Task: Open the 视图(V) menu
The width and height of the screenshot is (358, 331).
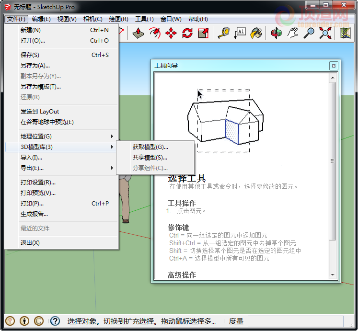Action: coord(67,19)
